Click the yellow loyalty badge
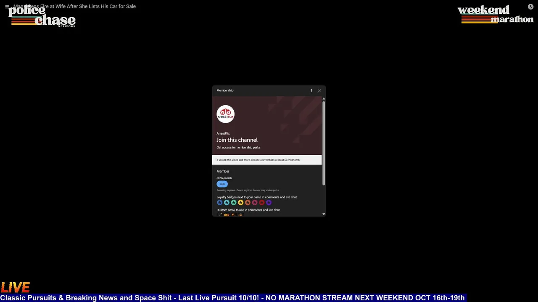This screenshot has width=538, height=302. [240, 203]
